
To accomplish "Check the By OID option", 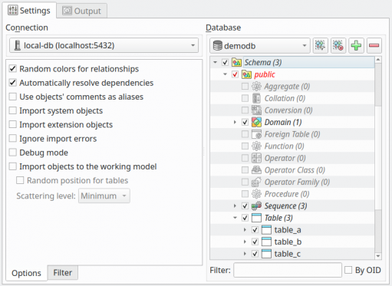I will coord(348,270).
